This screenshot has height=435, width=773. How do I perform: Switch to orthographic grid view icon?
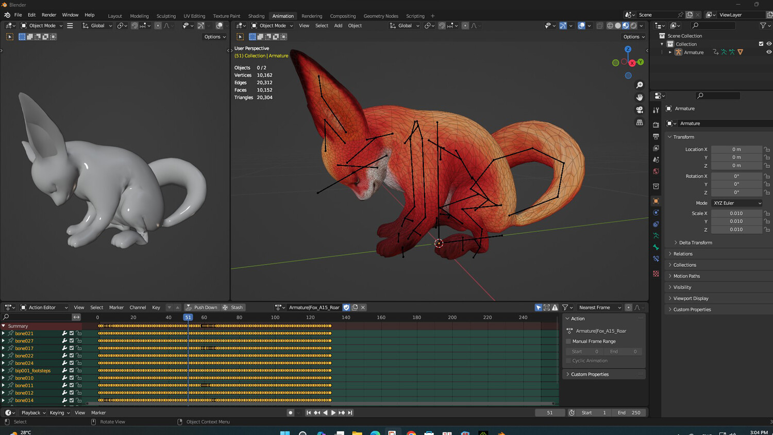(640, 123)
